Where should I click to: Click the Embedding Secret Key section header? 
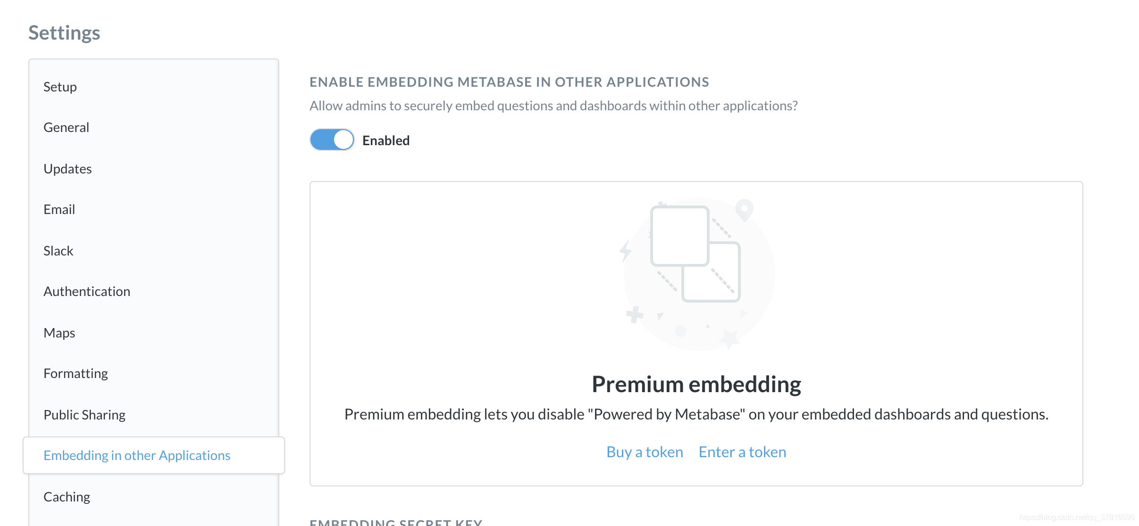coord(396,522)
